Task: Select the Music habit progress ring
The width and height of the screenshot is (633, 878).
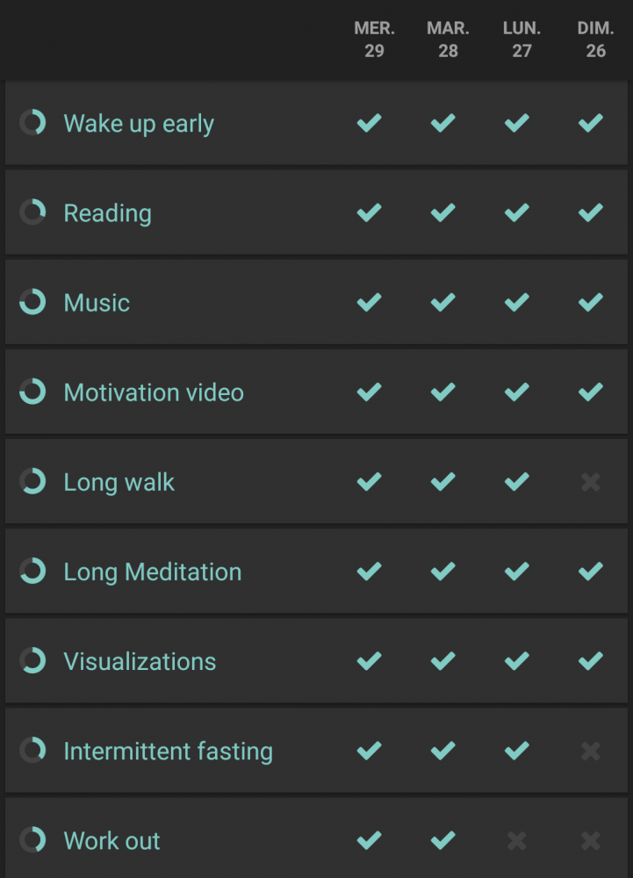Action: 32,302
